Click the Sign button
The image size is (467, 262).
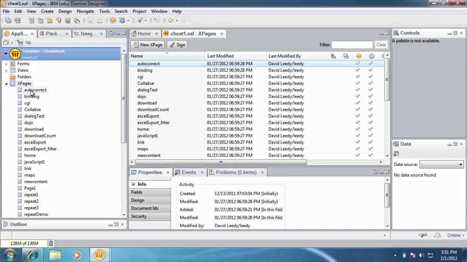click(177, 45)
